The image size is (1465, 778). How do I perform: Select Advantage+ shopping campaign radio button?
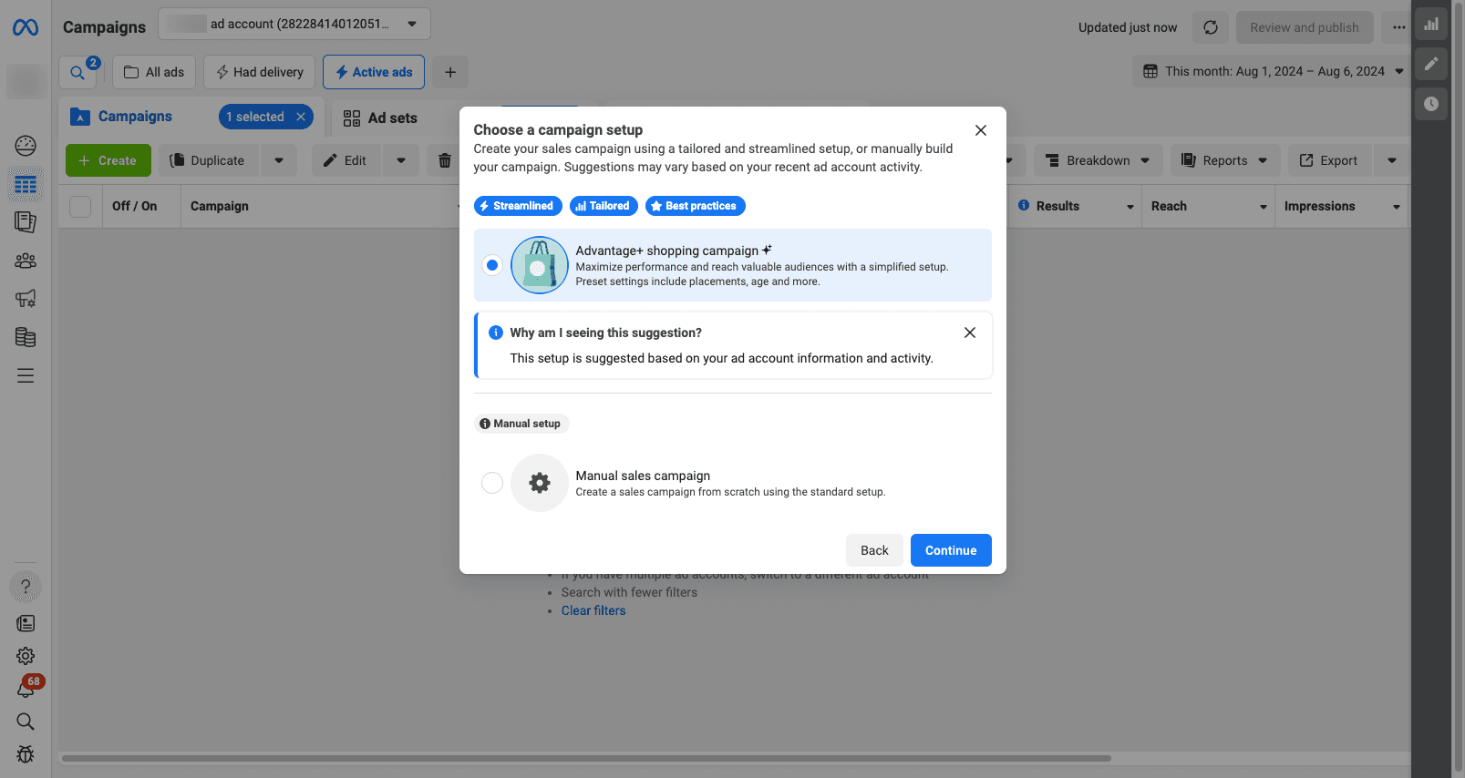(492, 265)
